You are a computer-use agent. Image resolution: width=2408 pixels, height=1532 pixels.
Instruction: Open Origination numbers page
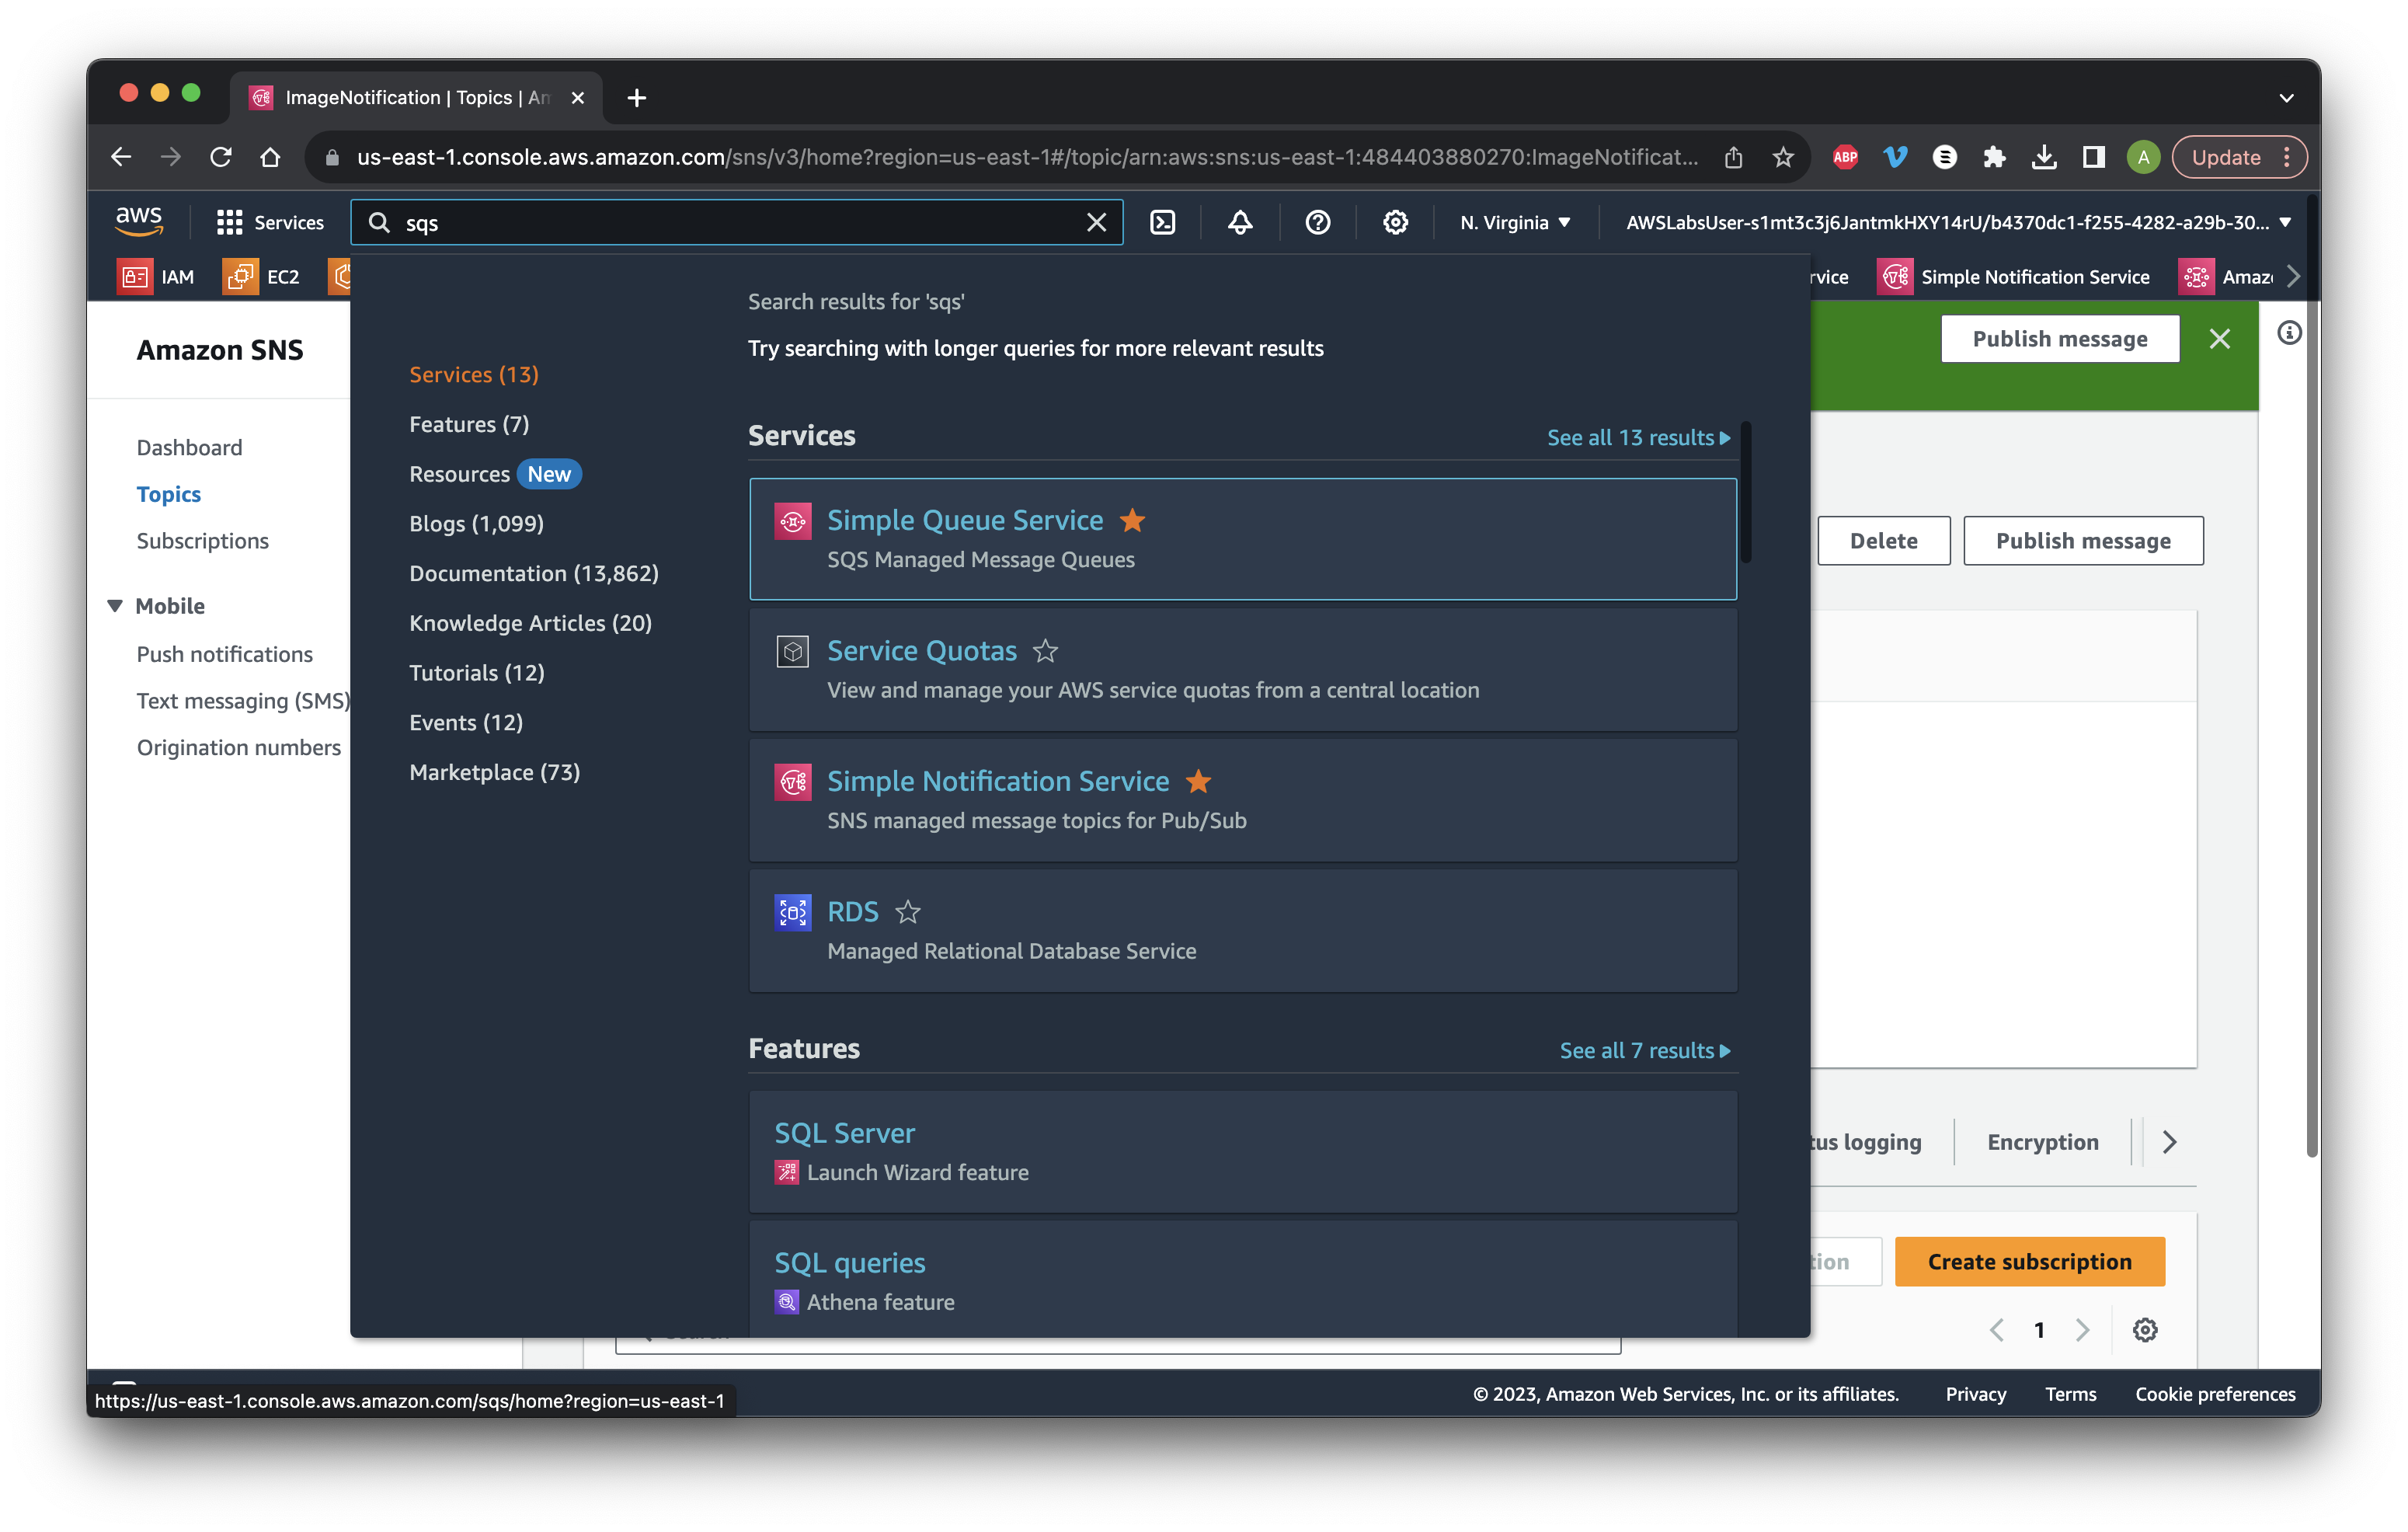pos(239,748)
